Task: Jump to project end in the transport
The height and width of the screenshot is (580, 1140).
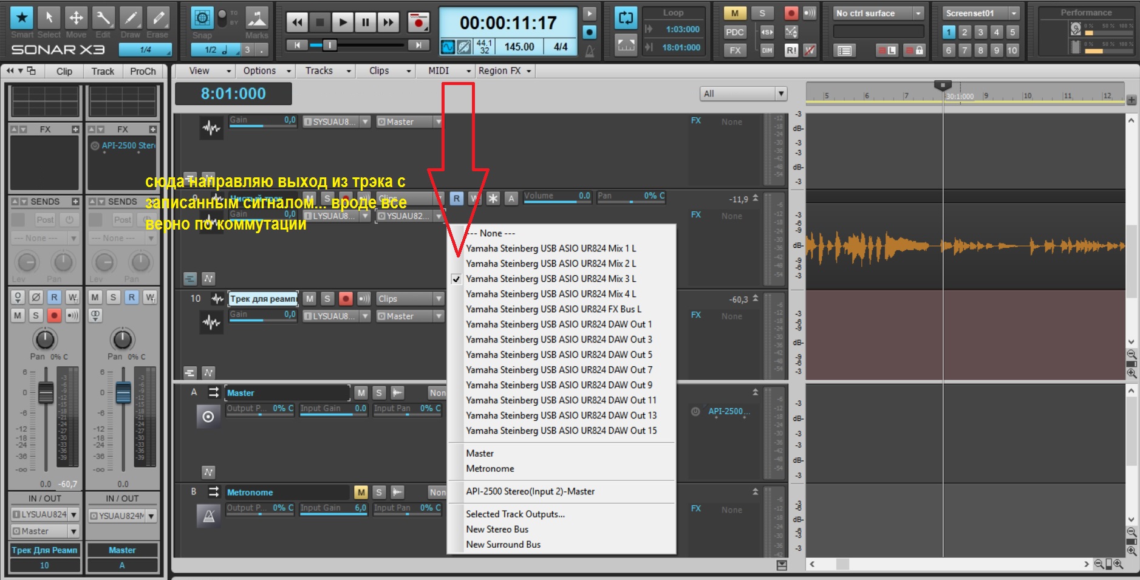Action: [x=418, y=45]
